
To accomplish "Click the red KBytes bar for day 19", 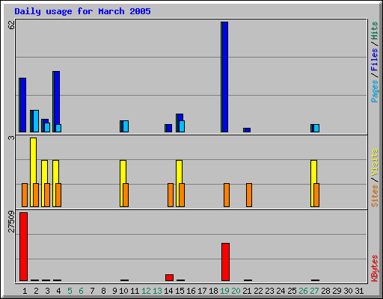I will (x=225, y=262).
